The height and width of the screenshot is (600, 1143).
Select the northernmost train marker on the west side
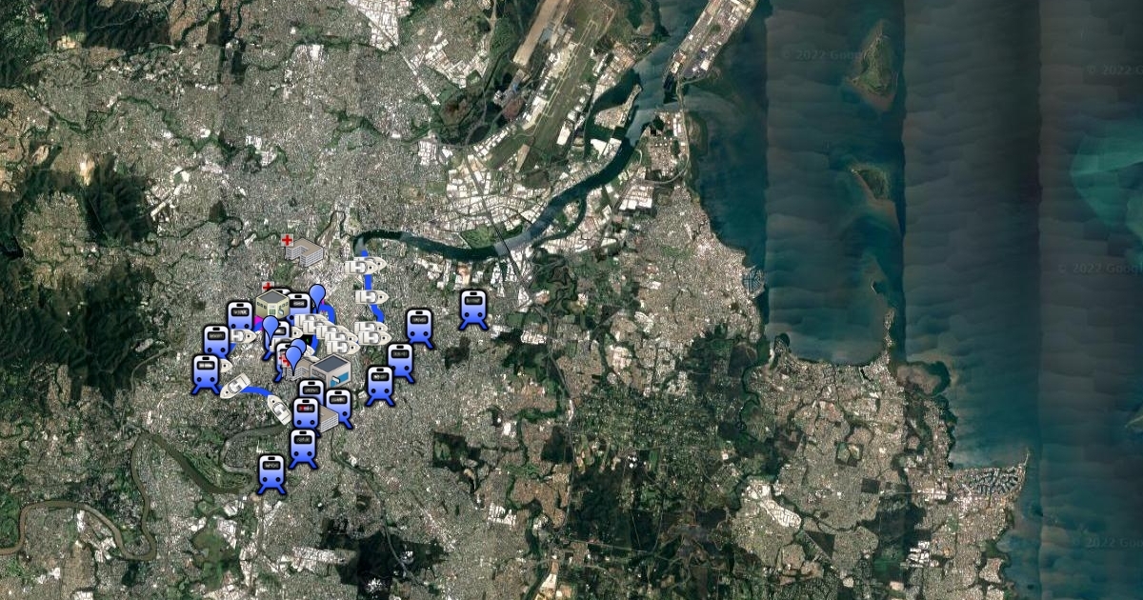[x=240, y=317]
